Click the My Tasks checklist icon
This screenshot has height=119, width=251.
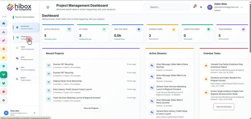[x=104, y=29]
